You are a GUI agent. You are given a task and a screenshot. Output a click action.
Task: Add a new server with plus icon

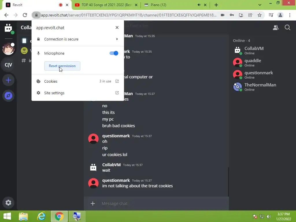point(8,80)
